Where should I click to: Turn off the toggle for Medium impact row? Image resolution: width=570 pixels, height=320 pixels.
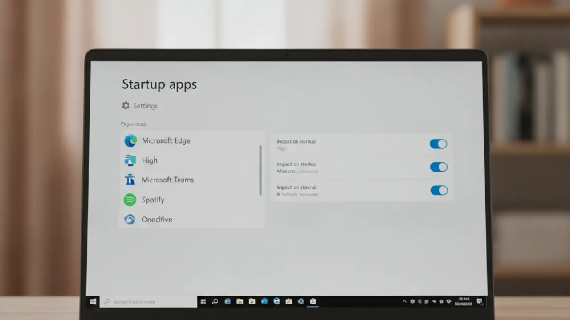pos(439,167)
